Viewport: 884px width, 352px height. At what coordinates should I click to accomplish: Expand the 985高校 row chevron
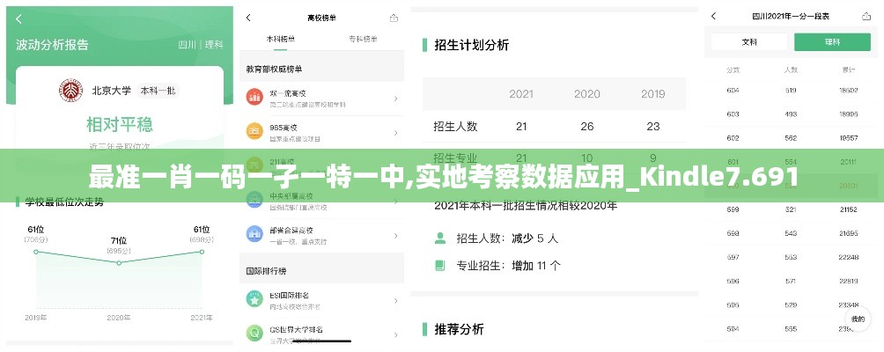[x=395, y=132]
